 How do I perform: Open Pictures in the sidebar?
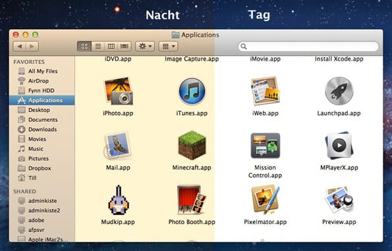[x=42, y=159]
